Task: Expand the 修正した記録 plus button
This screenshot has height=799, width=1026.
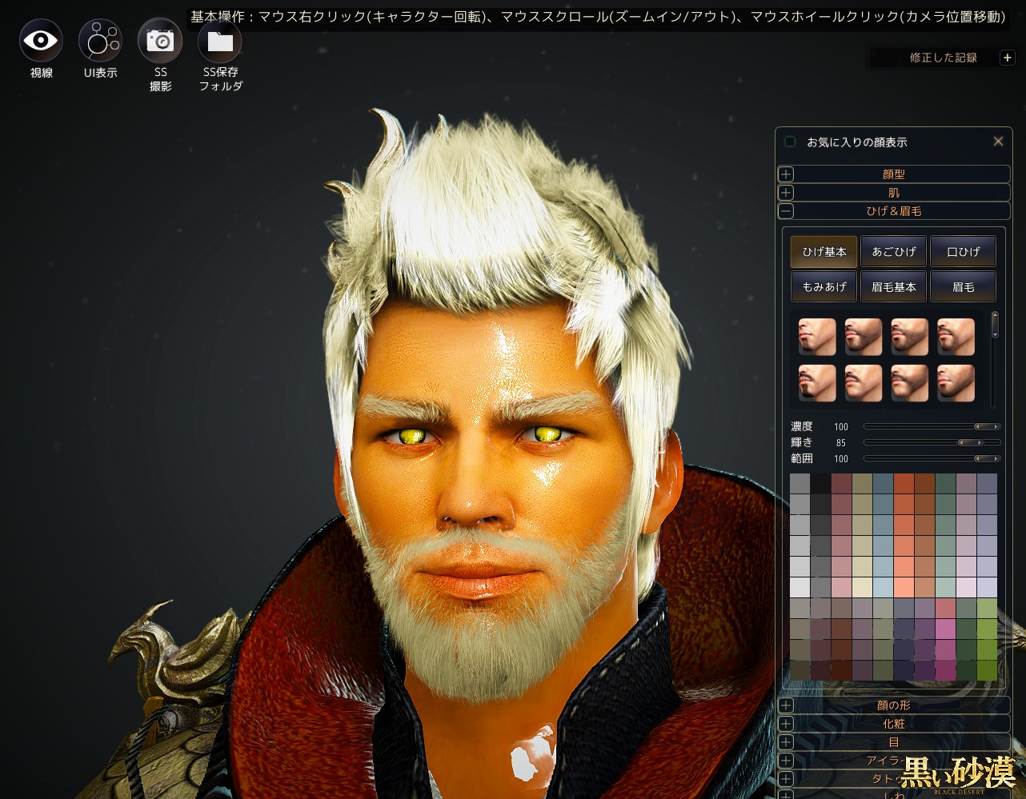Action: coord(1007,58)
